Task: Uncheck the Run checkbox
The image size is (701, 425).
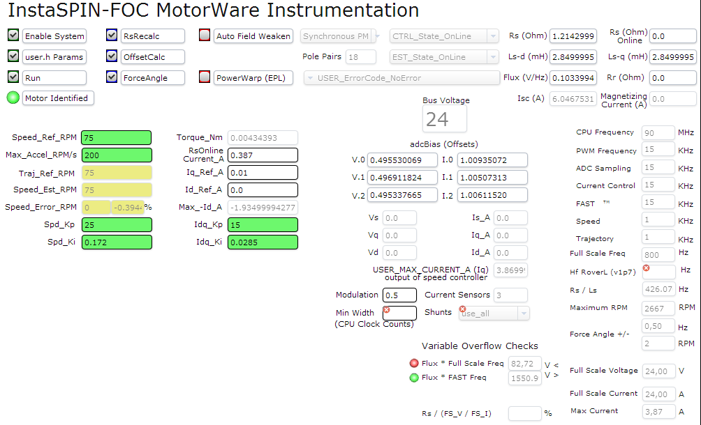Action: tap(13, 77)
